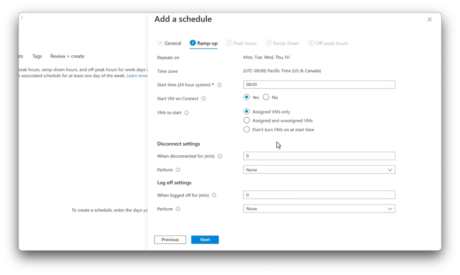460x275 pixels.
Task: Click the Start time input field
Action: click(x=319, y=85)
